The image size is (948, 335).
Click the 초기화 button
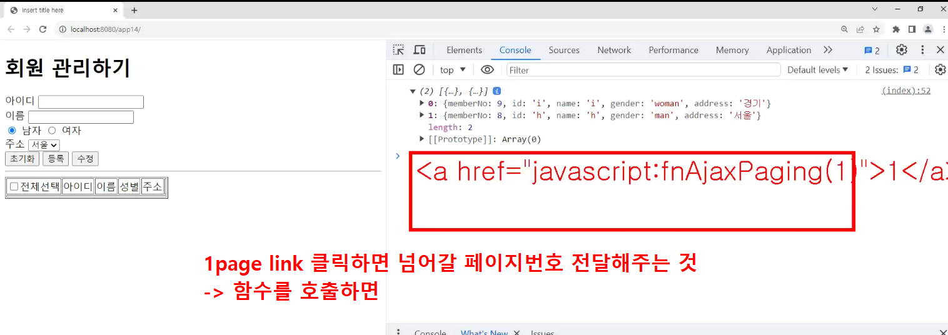pyautogui.click(x=22, y=159)
